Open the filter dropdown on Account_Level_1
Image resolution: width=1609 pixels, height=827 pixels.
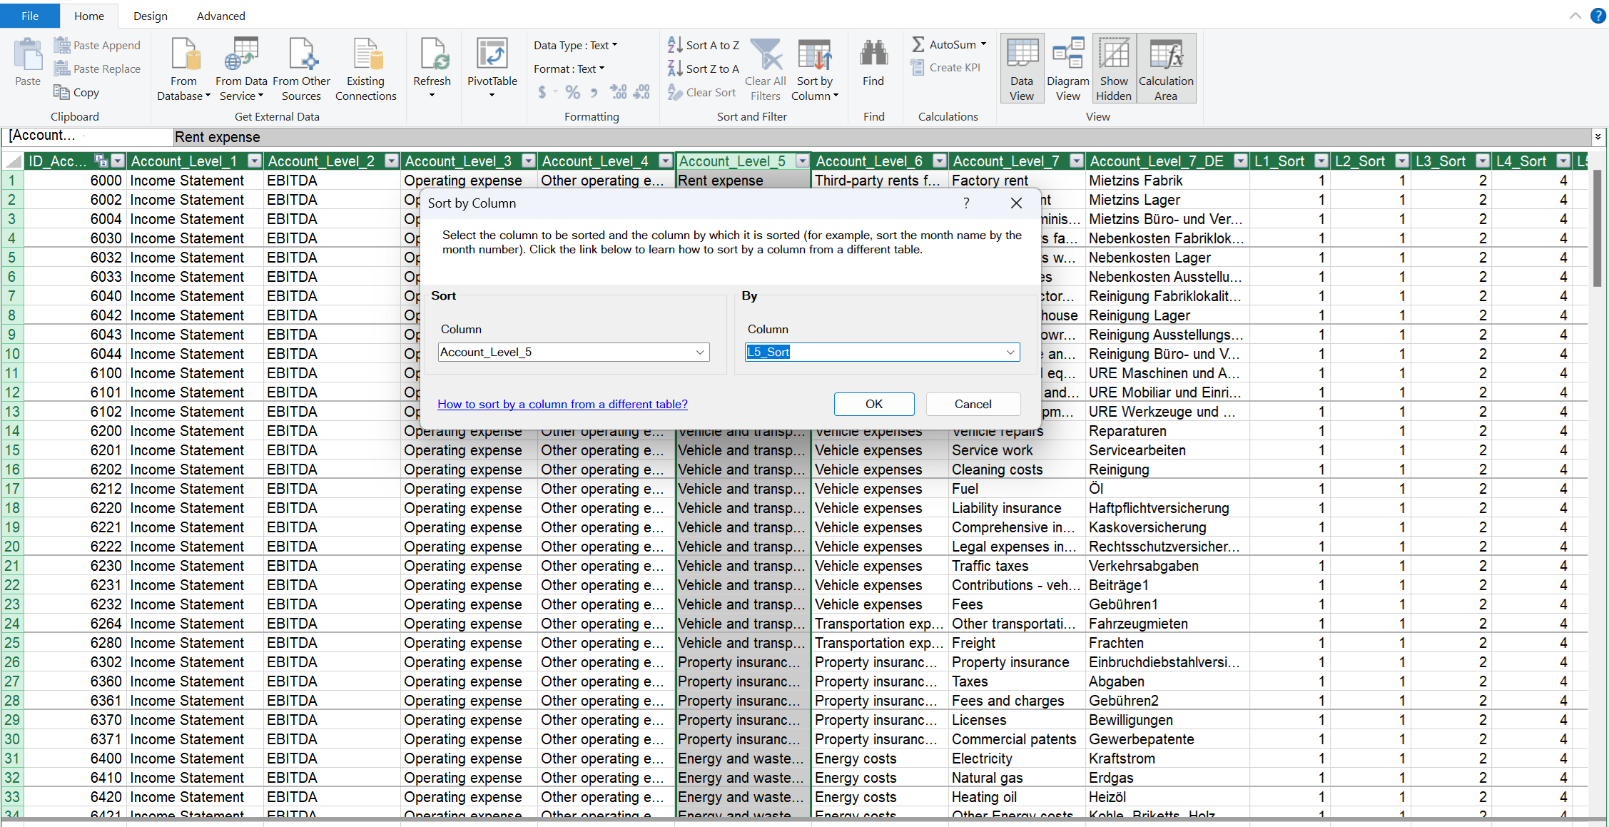click(x=255, y=161)
